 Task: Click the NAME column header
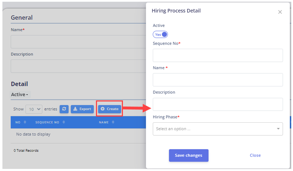(104, 122)
